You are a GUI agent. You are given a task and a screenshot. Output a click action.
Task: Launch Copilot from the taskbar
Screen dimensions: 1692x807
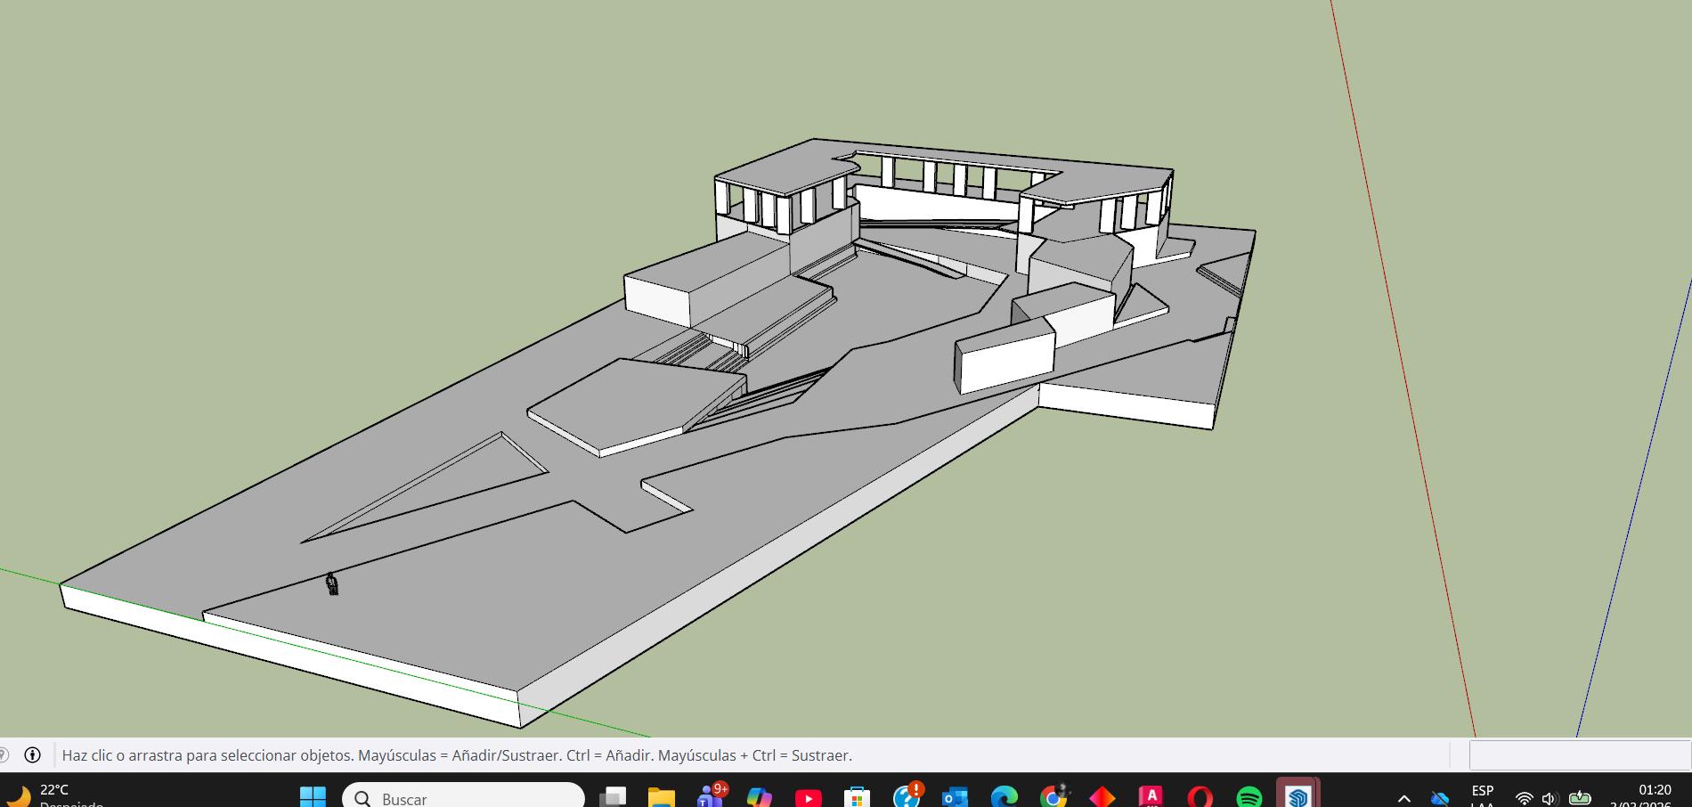tap(759, 796)
